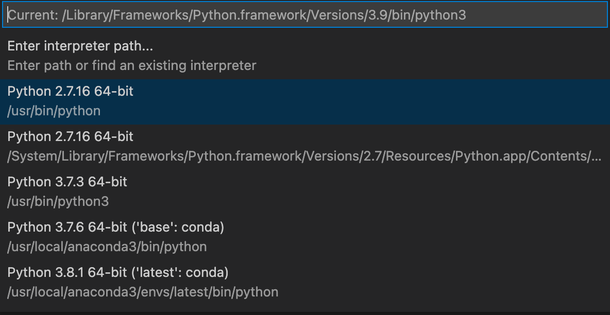Click '/usr/local/anaconda3/envs/latest/bin/python' path text
The width and height of the screenshot is (610, 315).
click(x=143, y=292)
